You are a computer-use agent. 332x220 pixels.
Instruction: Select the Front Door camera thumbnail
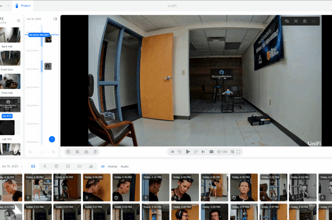10,58
